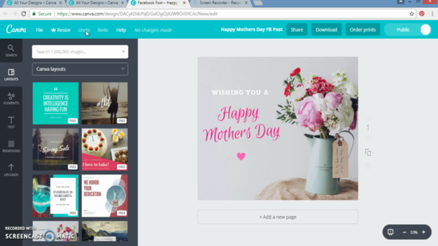Open the Uploads panel
The height and width of the screenshot is (246, 438).
(11, 170)
